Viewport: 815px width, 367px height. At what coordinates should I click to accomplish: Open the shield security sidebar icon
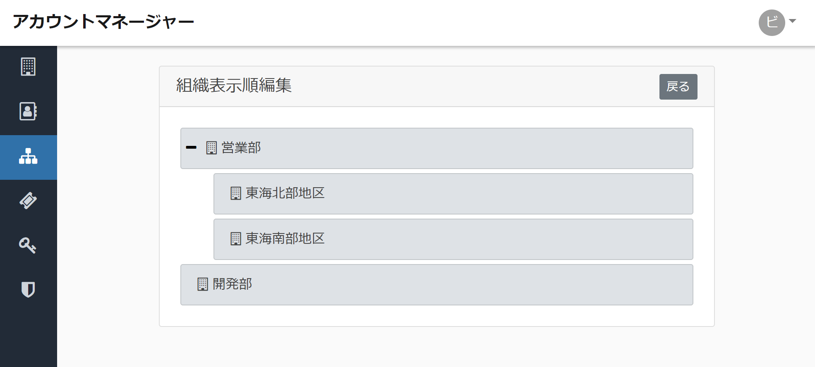[x=28, y=290]
